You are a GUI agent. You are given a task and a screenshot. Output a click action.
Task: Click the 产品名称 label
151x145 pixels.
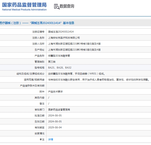pyautogui.click(x=39, y=56)
